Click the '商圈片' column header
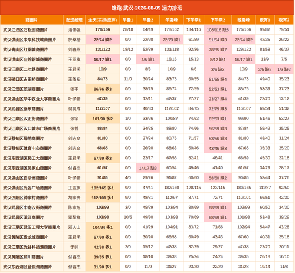This screenshot has height=273, width=295. click(x=32, y=20)
